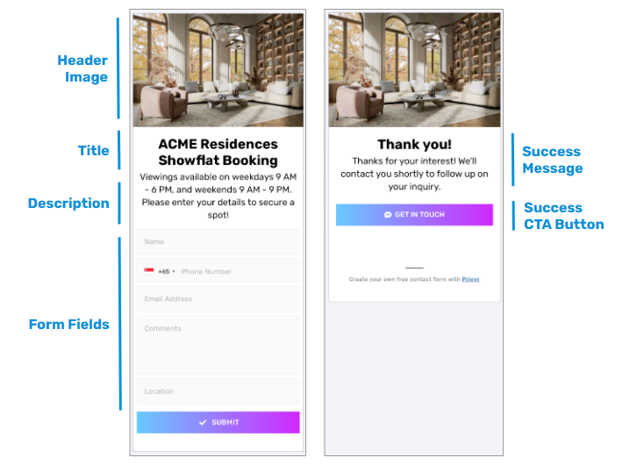Click the Singapore flag icon
637x465 pixels.
(x=149, y=271)
